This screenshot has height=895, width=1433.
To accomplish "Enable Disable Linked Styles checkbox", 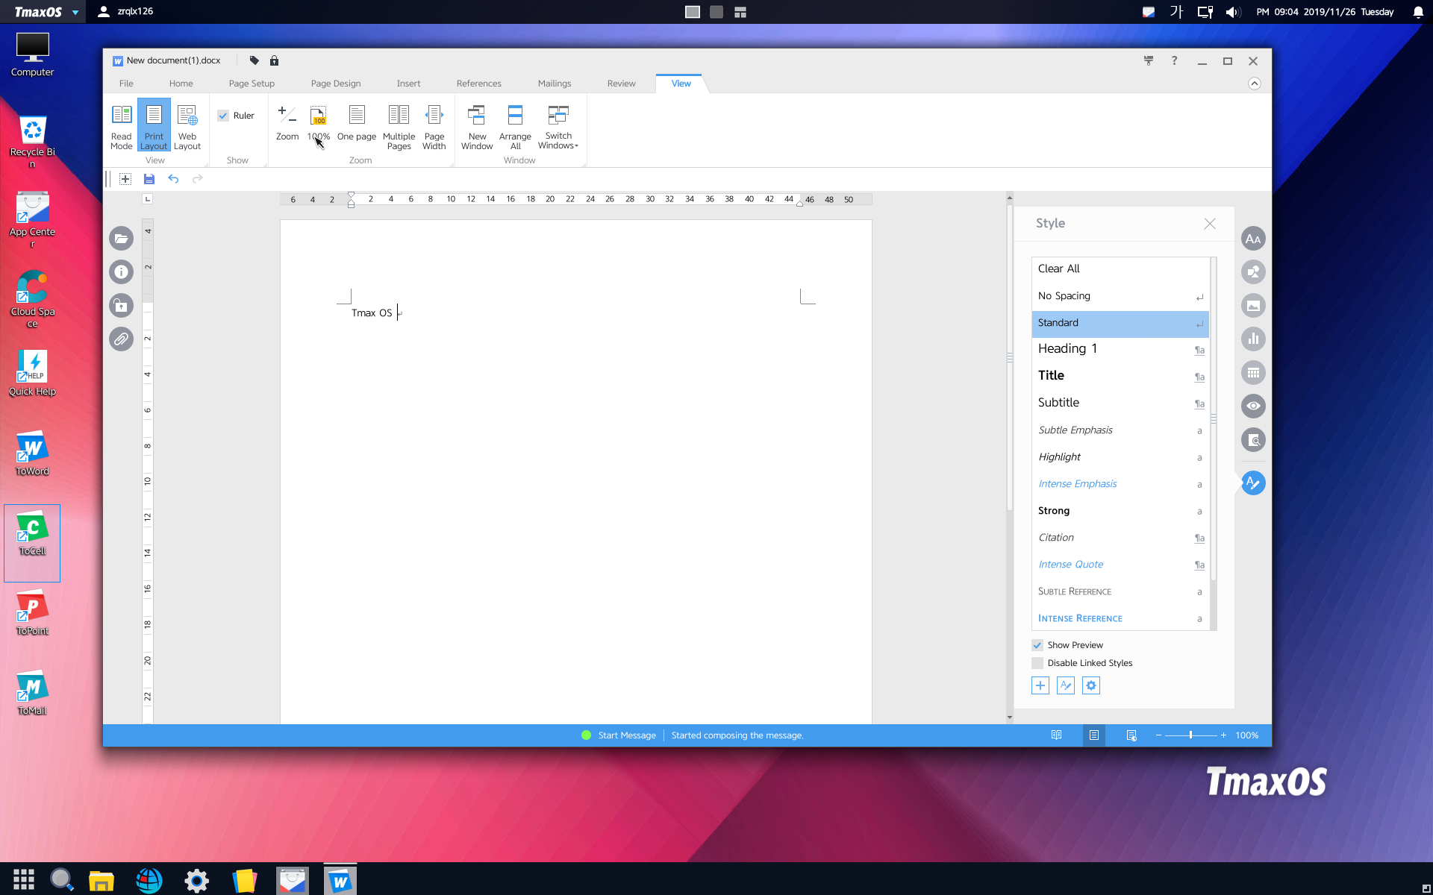I will click(x=1037, y=663).
